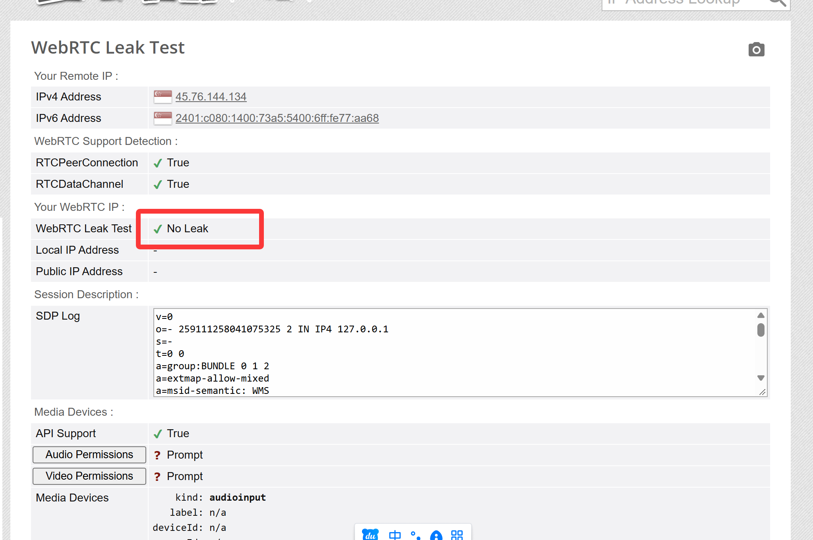813x540 pixels.
Task: Click the IME user avatar icon
Action: click(436, 535)
